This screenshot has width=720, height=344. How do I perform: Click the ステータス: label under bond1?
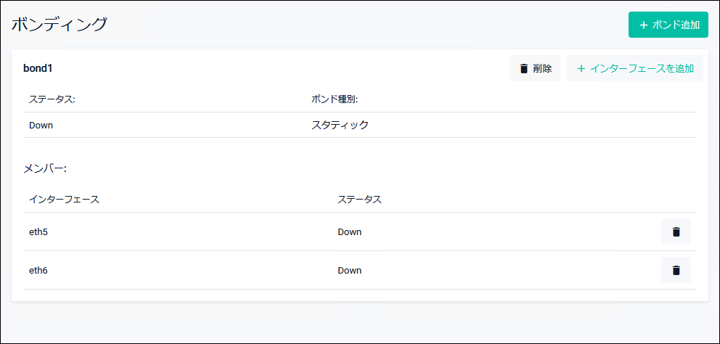click(x=52, y=99)
